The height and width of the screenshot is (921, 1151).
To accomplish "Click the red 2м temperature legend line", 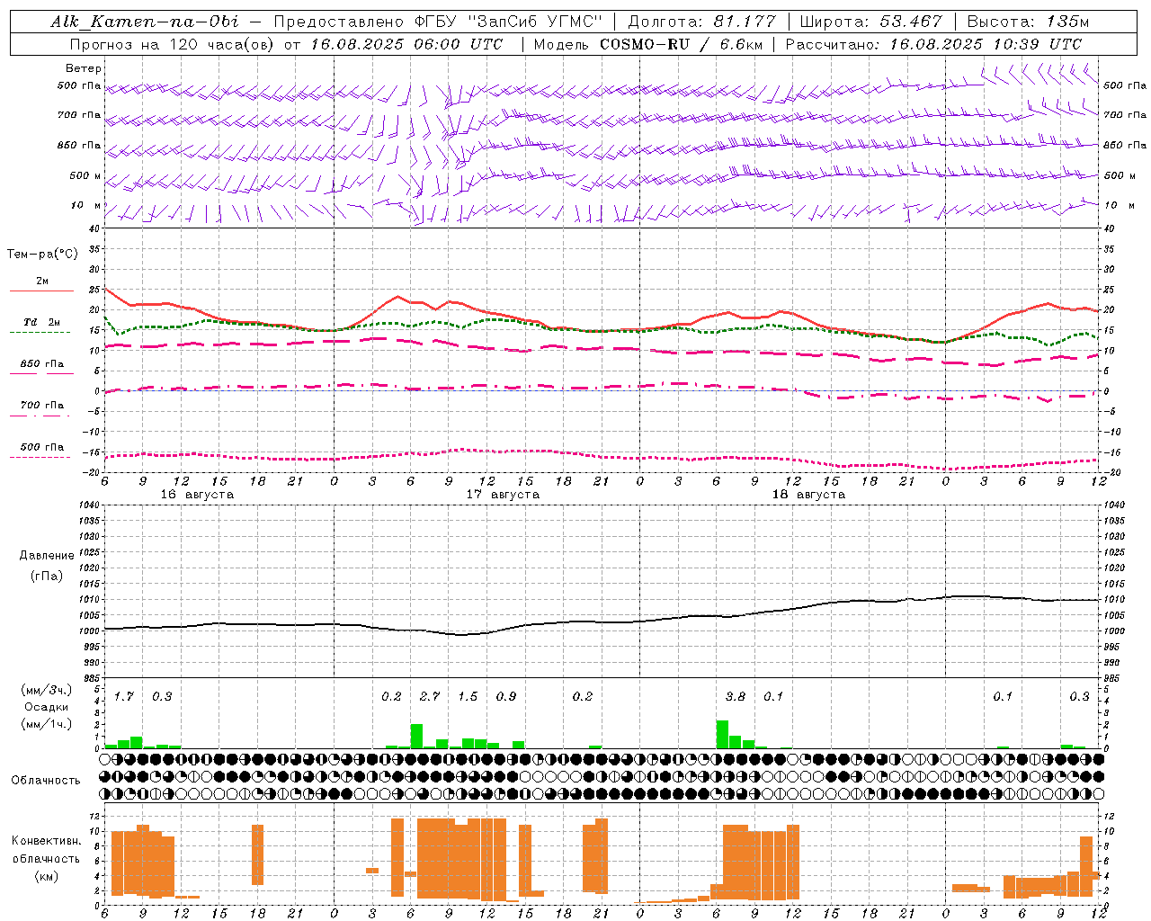I will [x=41, y=291].
